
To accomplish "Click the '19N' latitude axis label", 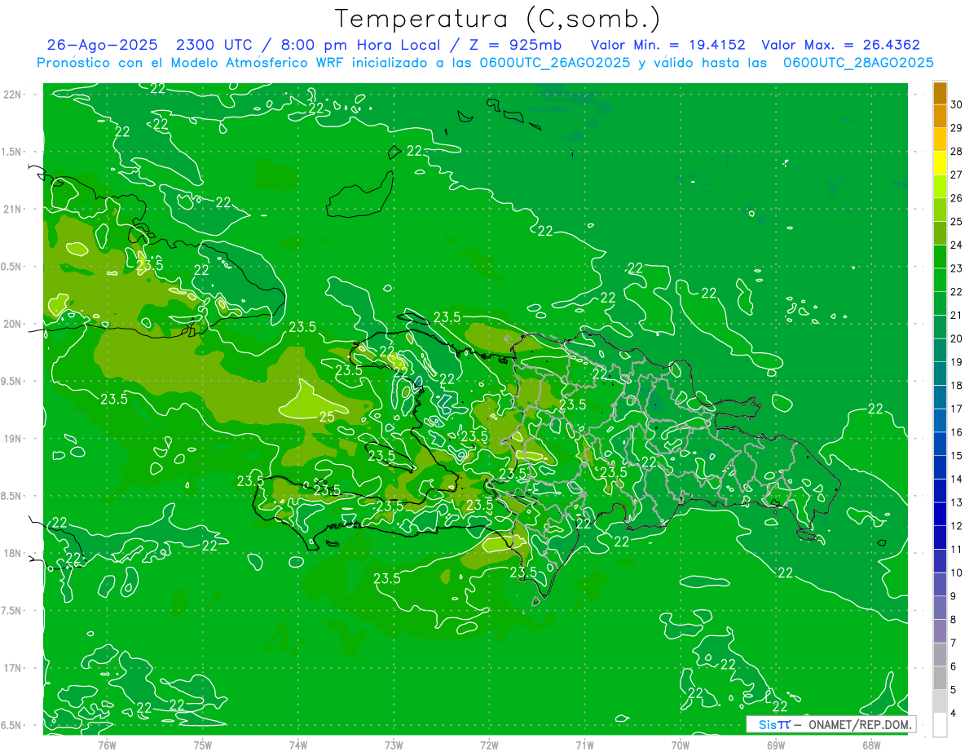I will [x=14, y=439].
